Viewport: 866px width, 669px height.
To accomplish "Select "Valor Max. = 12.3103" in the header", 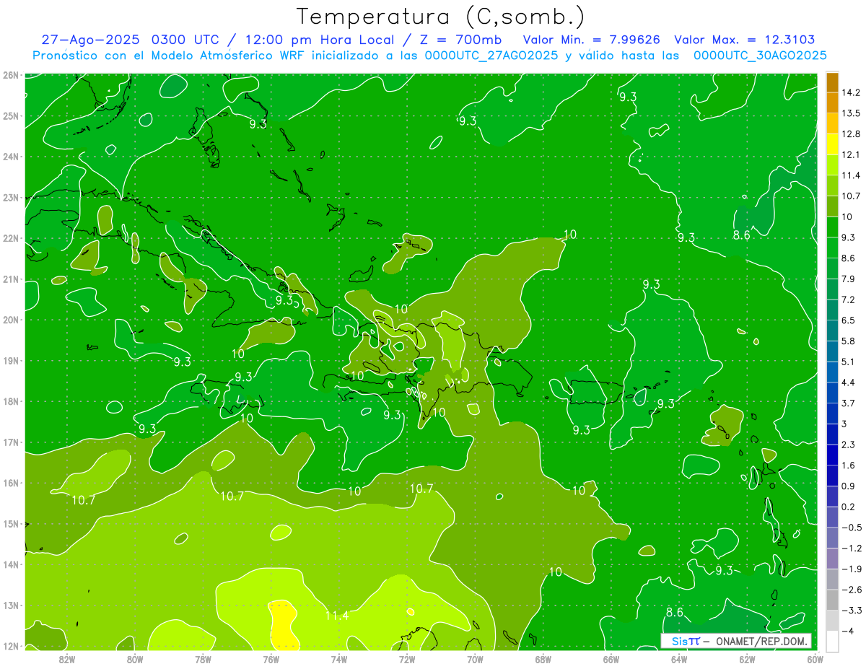I will [x=745, y=40].
